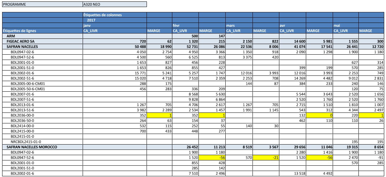Select SAFRAN NACELLES margin 18 990

coord(159,46)
